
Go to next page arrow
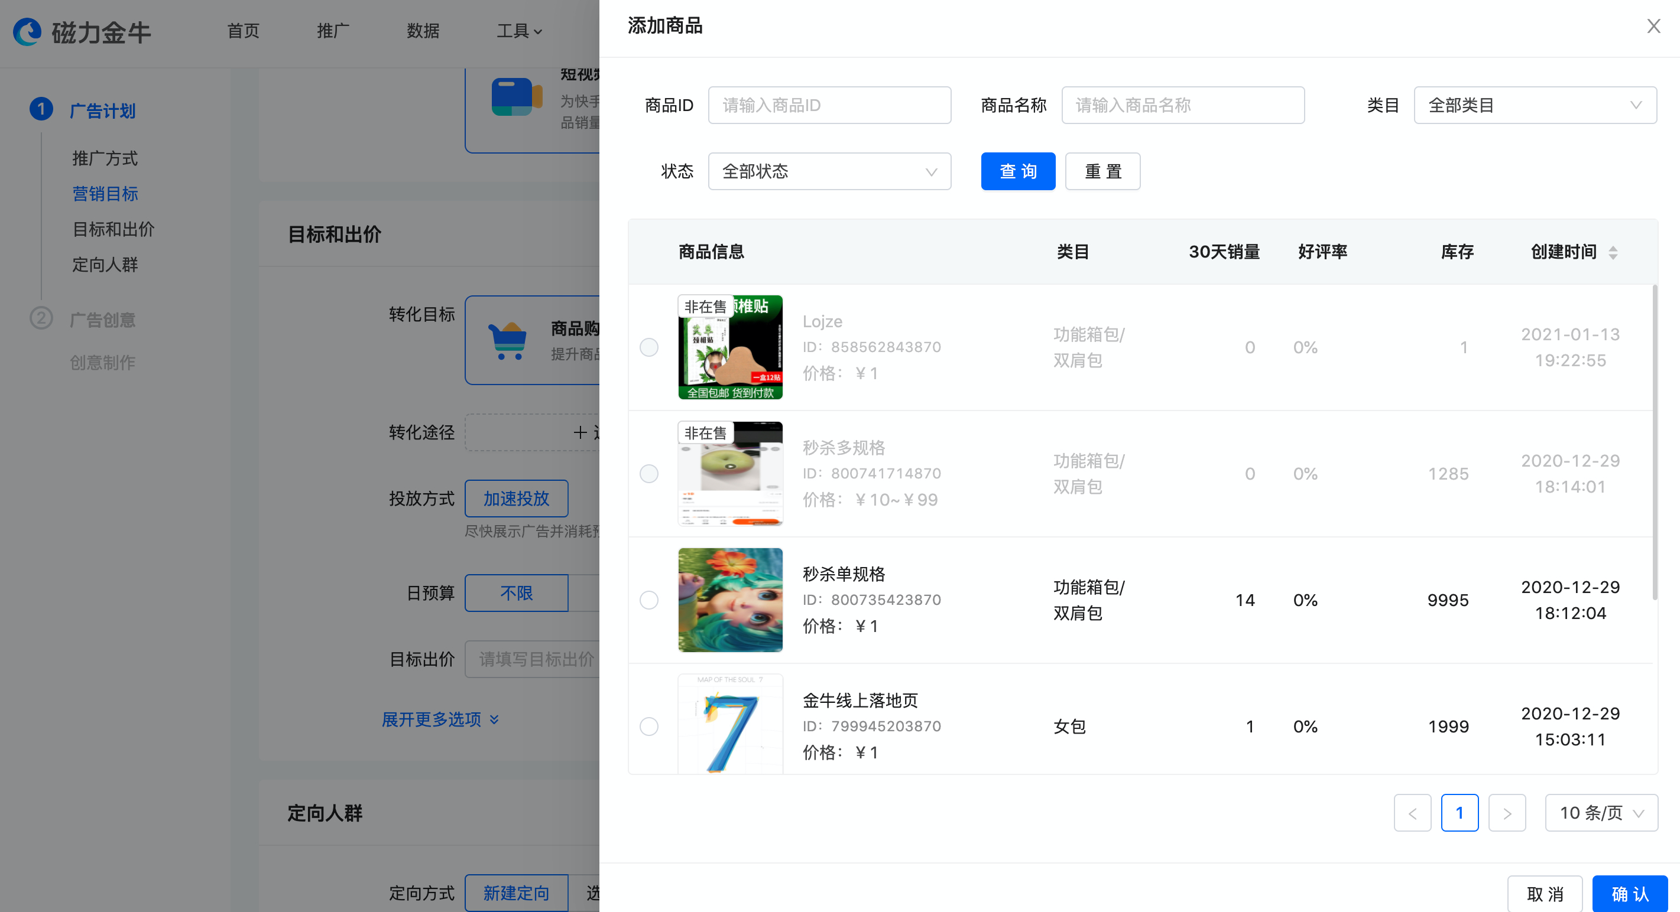click(1507, 813)
